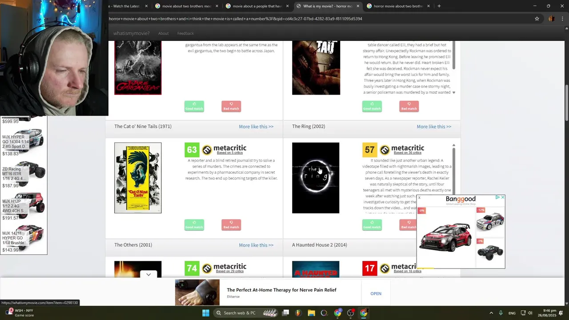
Task: Click the microphone tray icon
Action: pyautogui.click(x=501, y=313)
